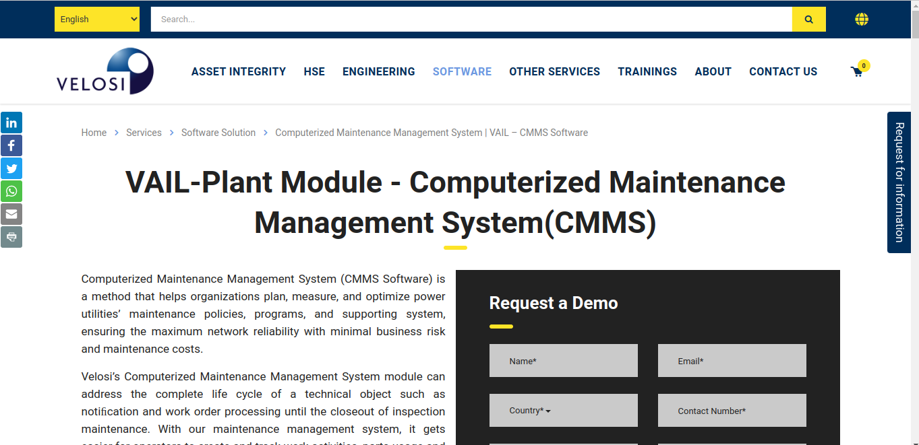
Task: Open the TRAININGS menu
Action: point(647,71)
